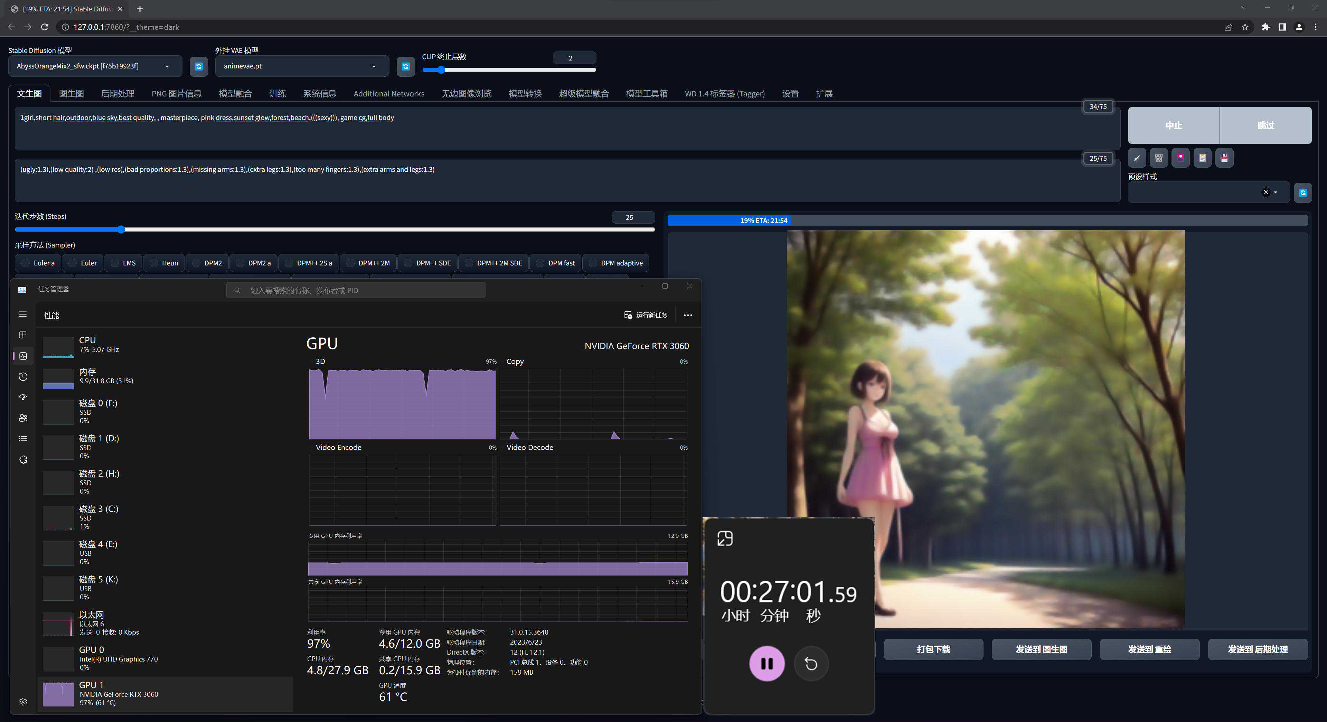Switch to the PNG 图片信息 tab
Image resolution: width=1327 pixels, height=722 pixels.
tap(176, 94)
